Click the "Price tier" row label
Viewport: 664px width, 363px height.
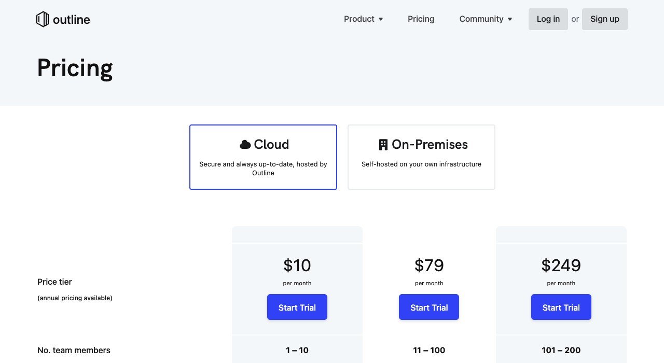(x=54, y=282)
